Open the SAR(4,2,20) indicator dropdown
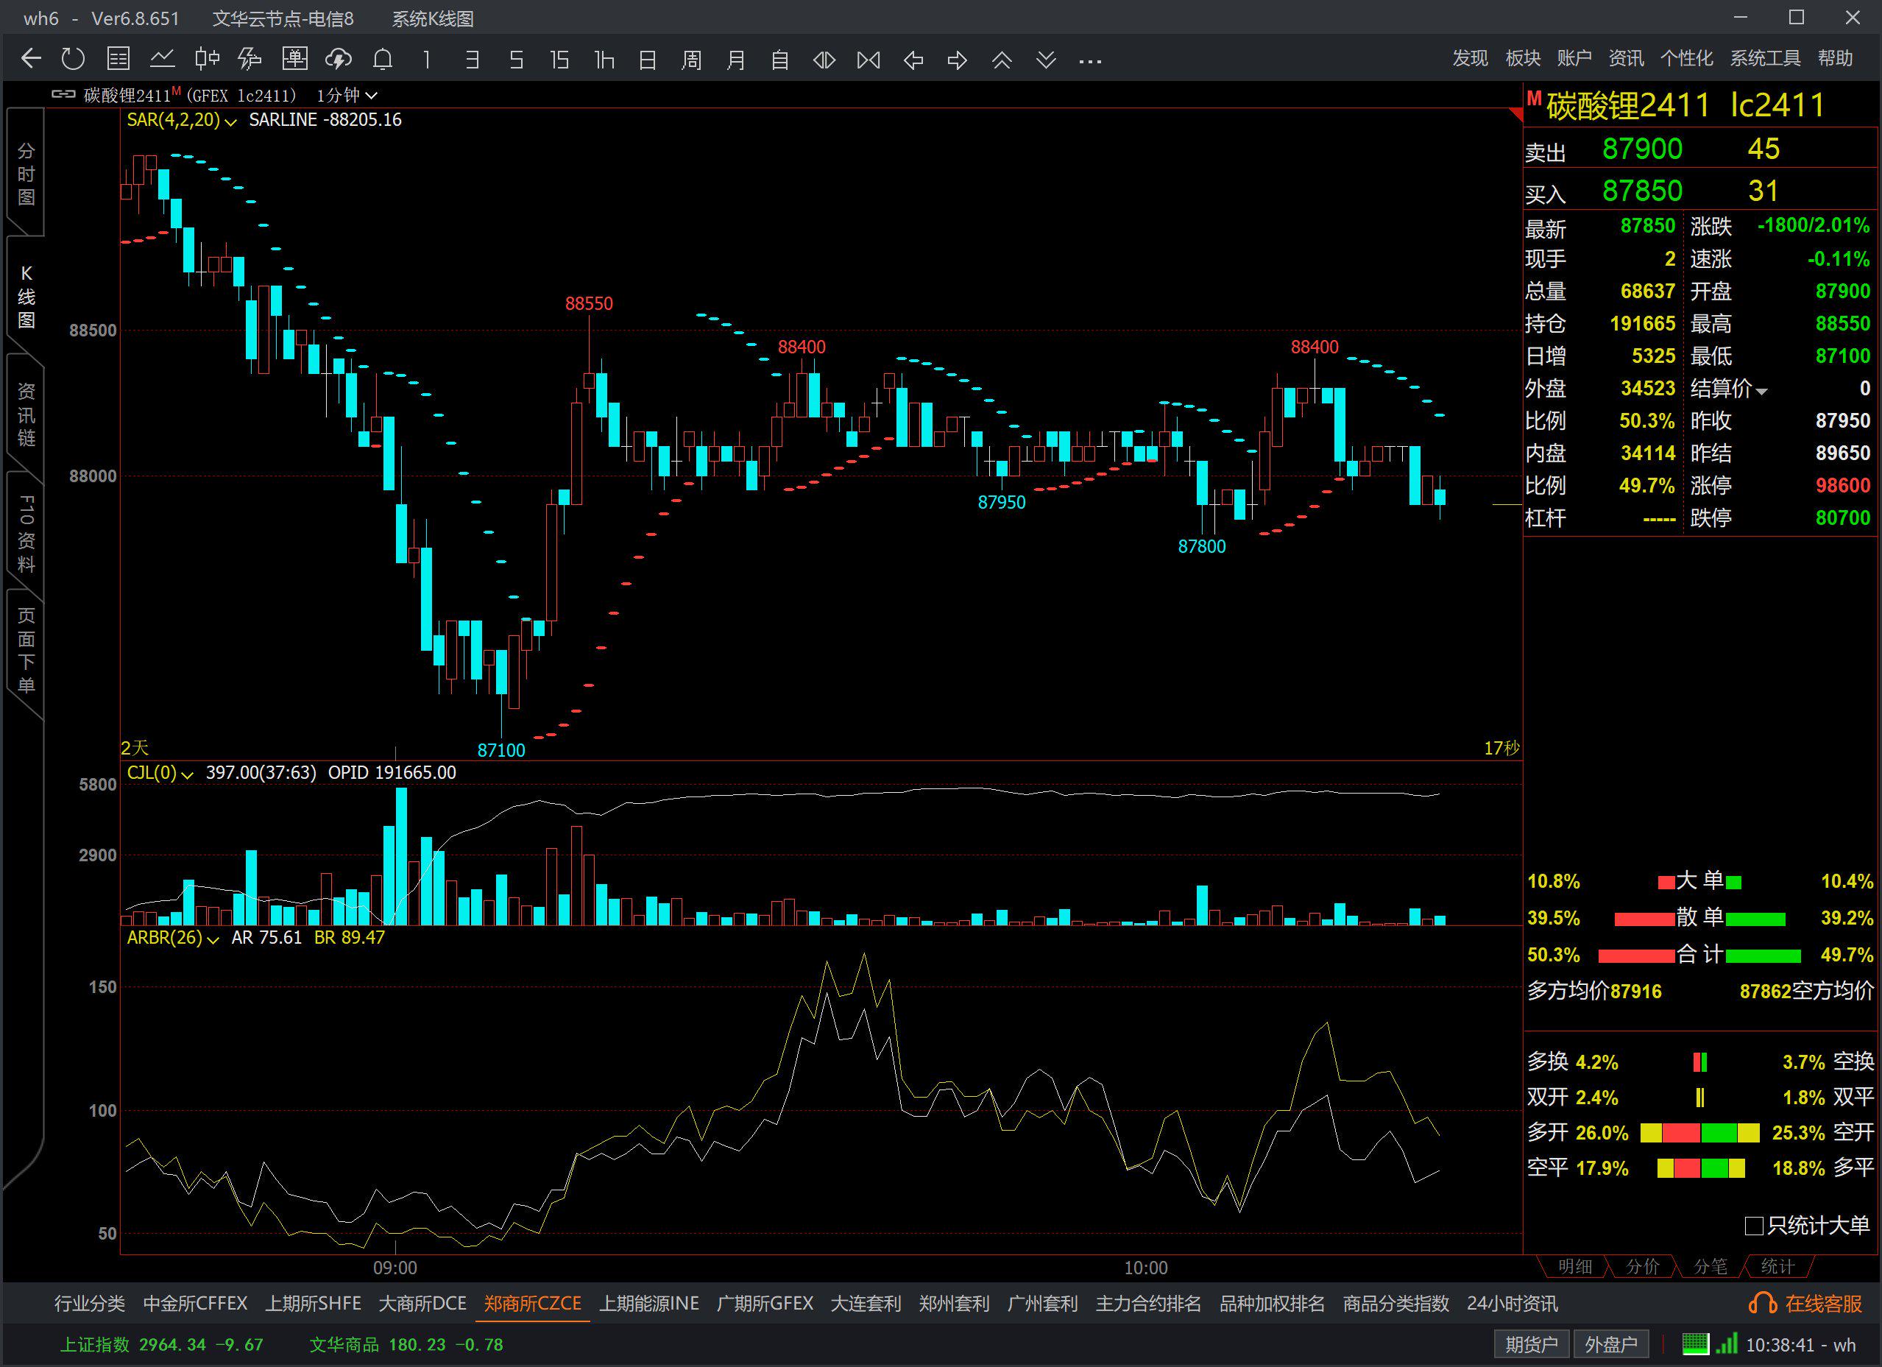This screenshot has width=1882, height=1367. (x=182, y=120)
